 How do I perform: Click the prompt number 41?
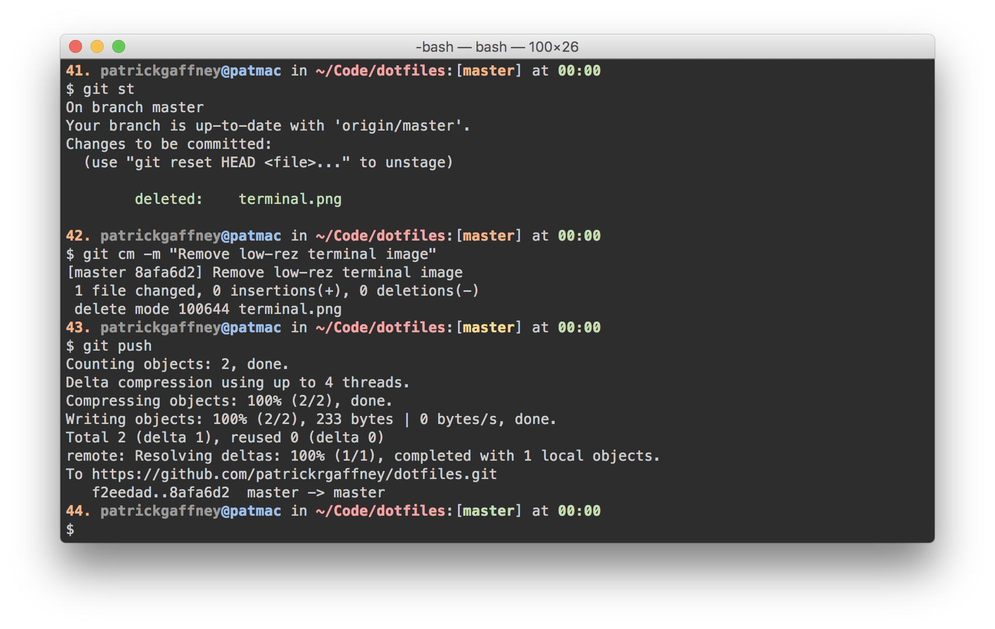(x=78, y=71)
